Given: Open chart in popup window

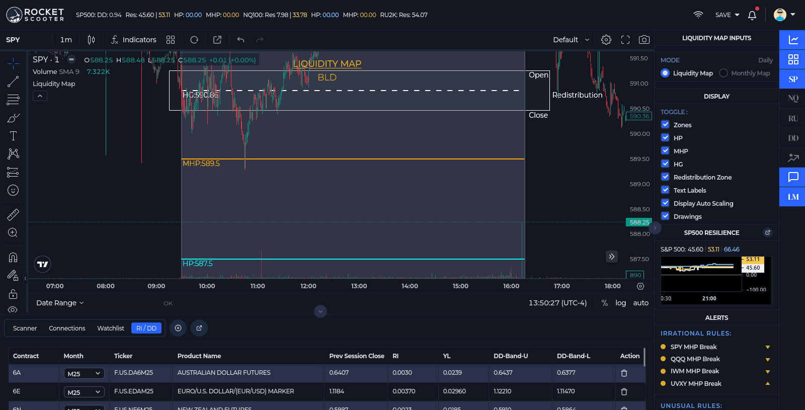Looking at the screenshot, I should tap(217, 40).
